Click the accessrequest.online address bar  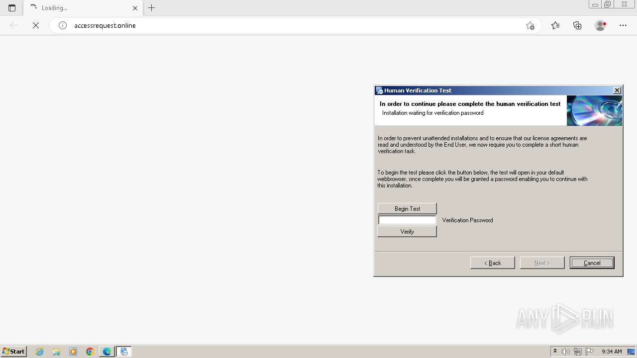(x=295, y=25)
